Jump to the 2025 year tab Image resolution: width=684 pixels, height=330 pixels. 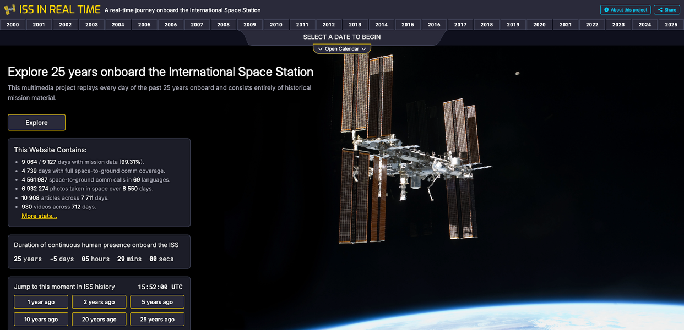pyautogui.click(x=671, y=25)
